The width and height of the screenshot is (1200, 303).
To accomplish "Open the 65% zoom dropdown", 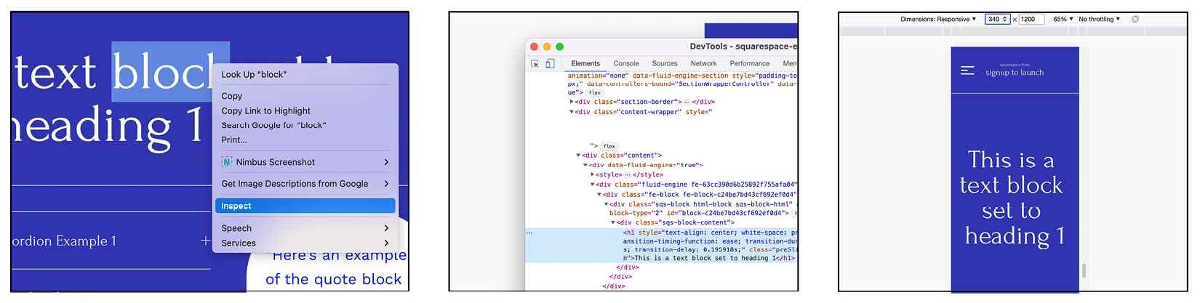I will click(1063, 19).
